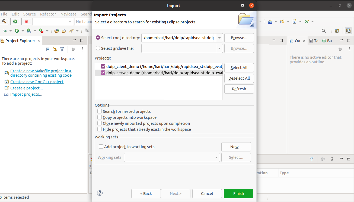Screen dimensions: 354x202
Task: Expand the New Class icon dropdown arrow
Action: (x=312, y=21)
